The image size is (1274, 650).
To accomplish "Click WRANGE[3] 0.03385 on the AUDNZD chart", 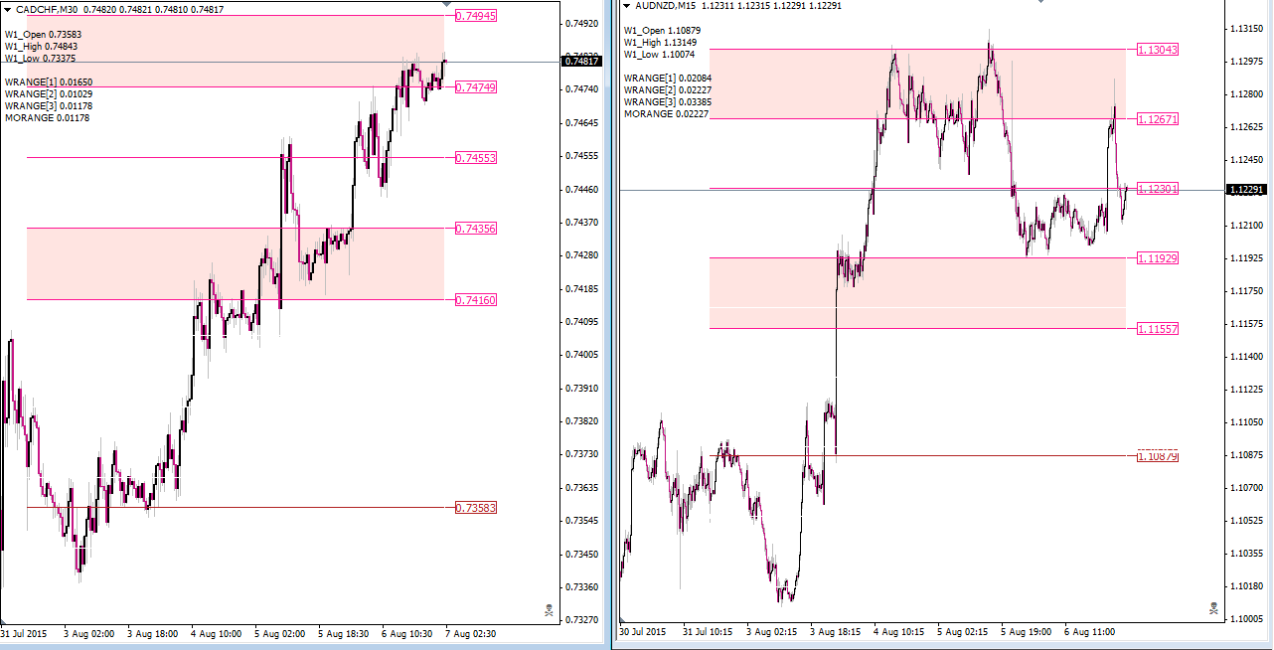I will 669,101.
